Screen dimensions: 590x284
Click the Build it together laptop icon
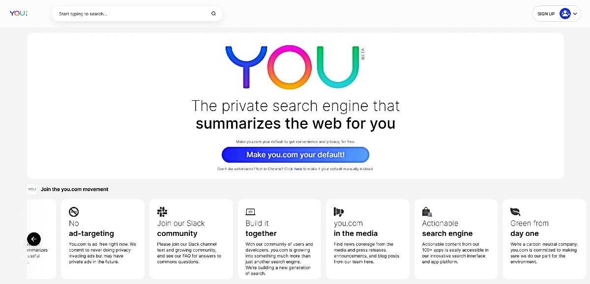pyautogui.click(x=250, y=212)
